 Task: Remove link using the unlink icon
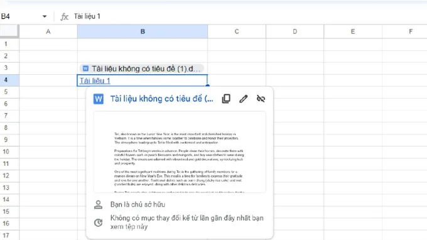[x=261, y=99]
